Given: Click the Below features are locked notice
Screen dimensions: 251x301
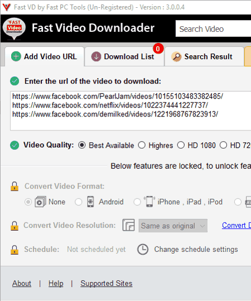Looking at the screenshot, I should point(181,166).
